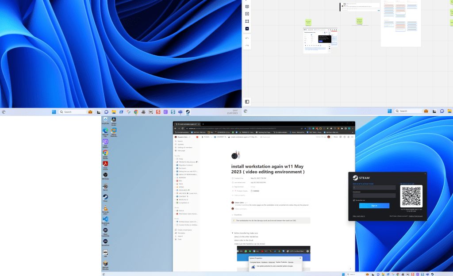
Task: Open more apps plus icon in Miro toolbar
Action: (247, 29)
